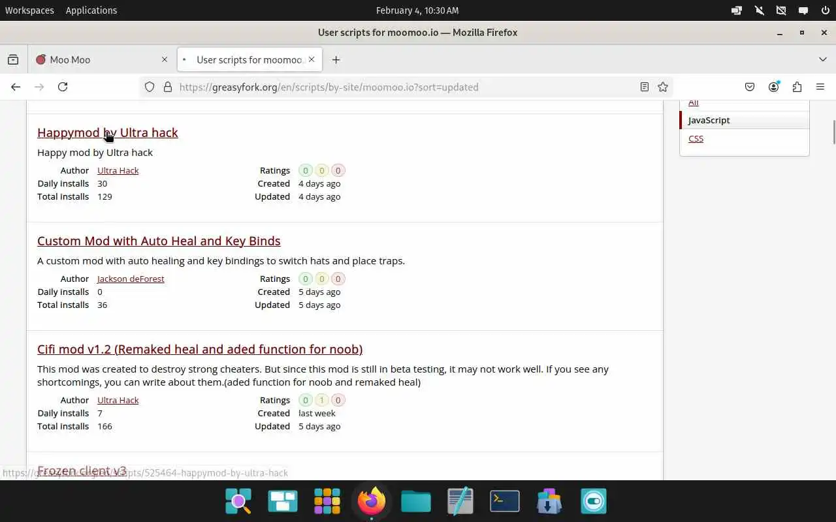Viewport: 836px width, 522px height.
Task: Launch the Terminal dock icon
Action: pyautogui.click(x=505, y=501)
